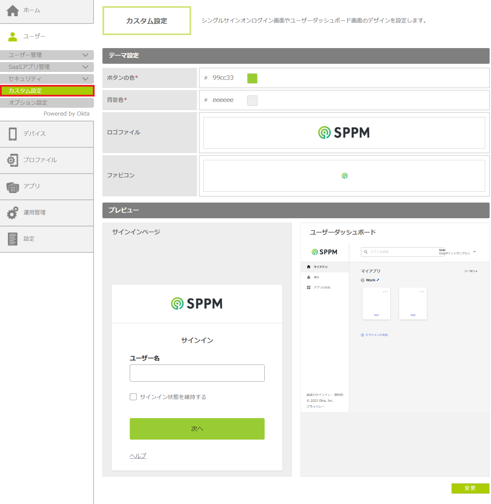
Task: Click the plus icon for add section
Action: (x=363, y=335)
